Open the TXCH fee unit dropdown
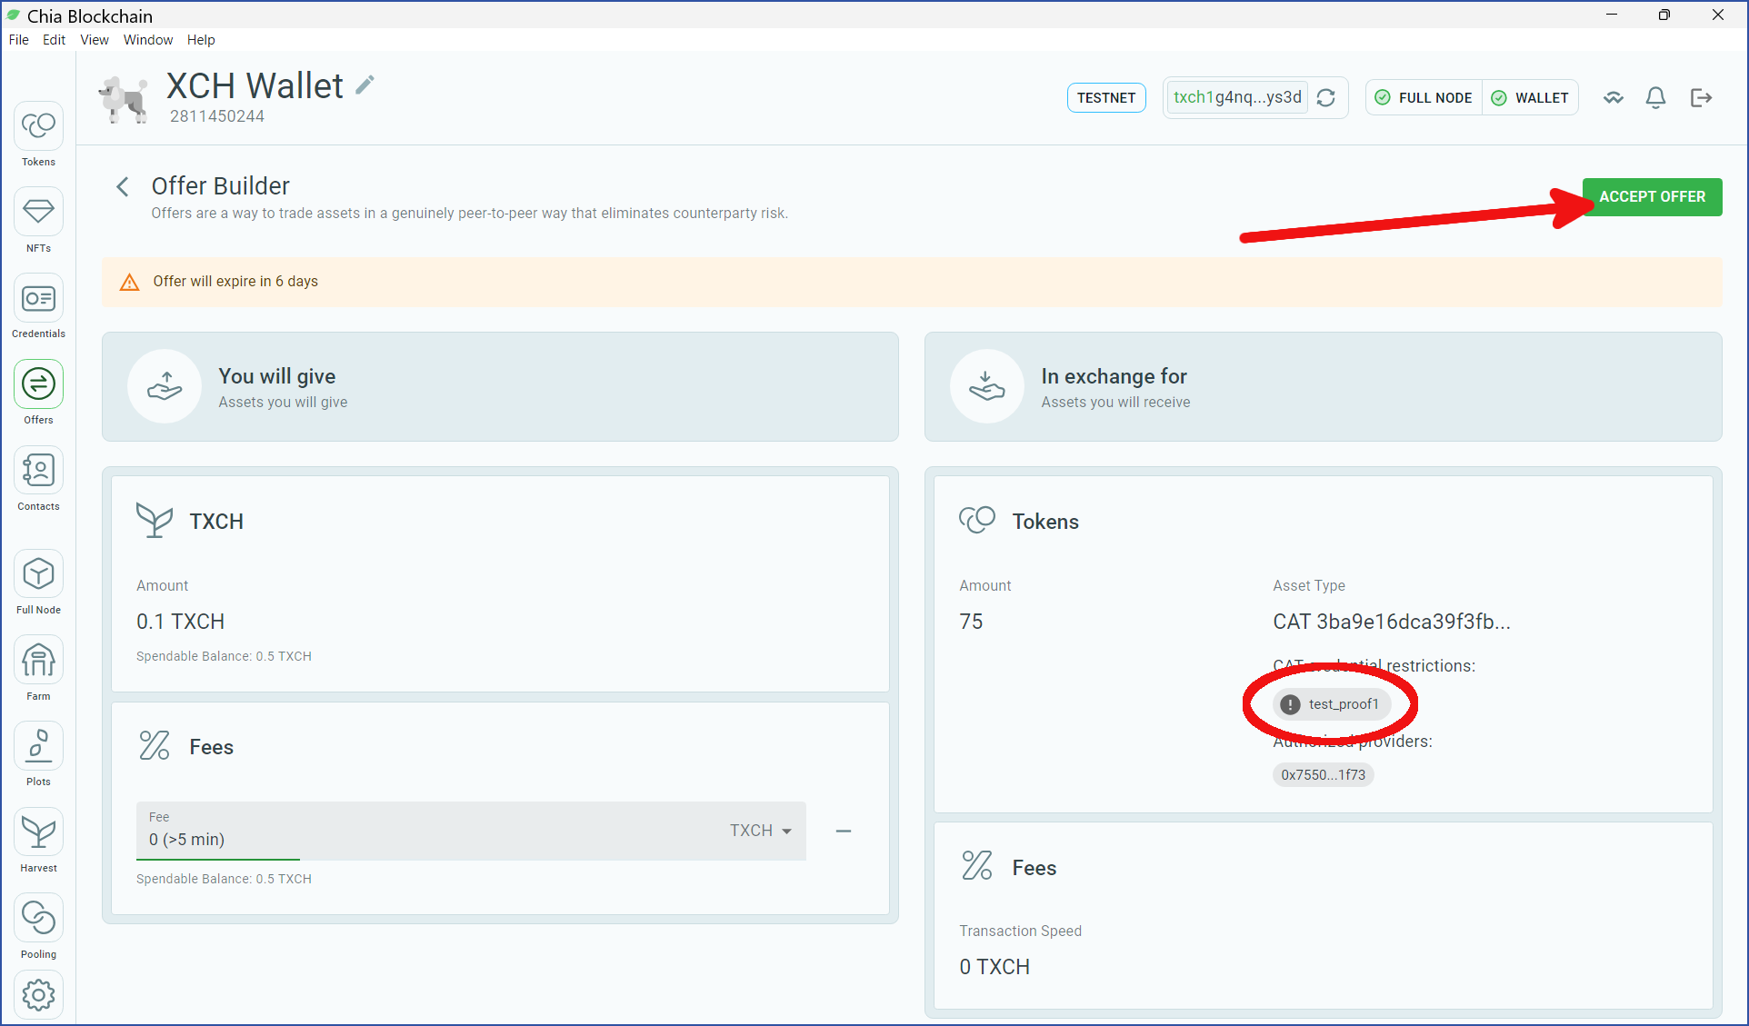 pos(761,831)
